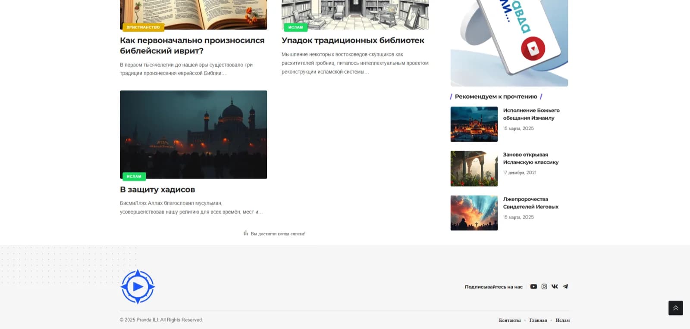Click the 'Подписывайтесь на нас' label
The image size is (690, 329).
pos(494,287)
